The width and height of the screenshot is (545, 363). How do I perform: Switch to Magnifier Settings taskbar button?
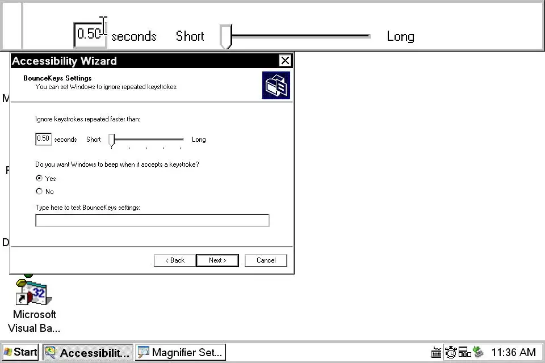click(x=181, y=352)
